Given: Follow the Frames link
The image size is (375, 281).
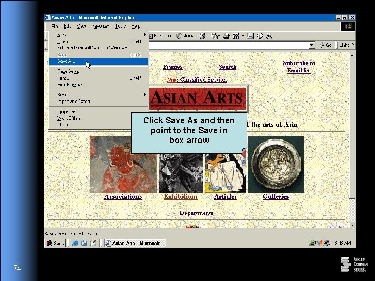Looking at the screenshot, I should [x=173, y=67].
